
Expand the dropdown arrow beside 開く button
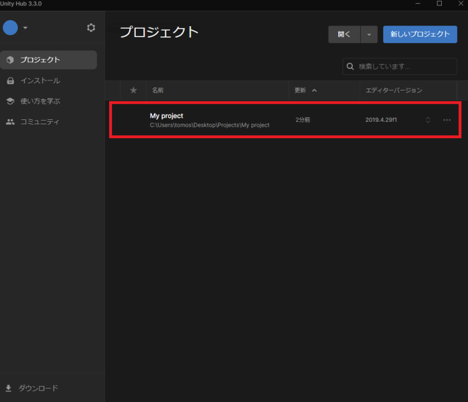(369, 35)
